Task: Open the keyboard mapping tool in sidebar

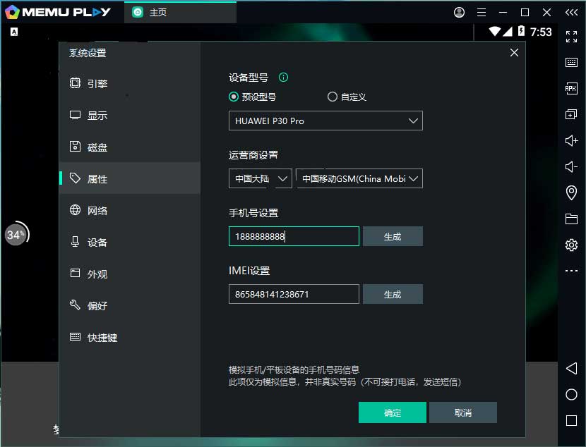Action: (x=571, y=63)
